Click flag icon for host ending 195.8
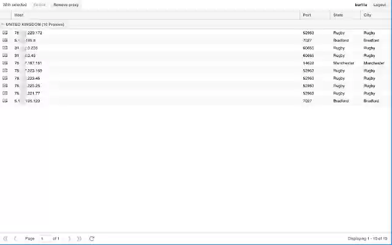This screenshot has width=392, height=245. point(5,40)
